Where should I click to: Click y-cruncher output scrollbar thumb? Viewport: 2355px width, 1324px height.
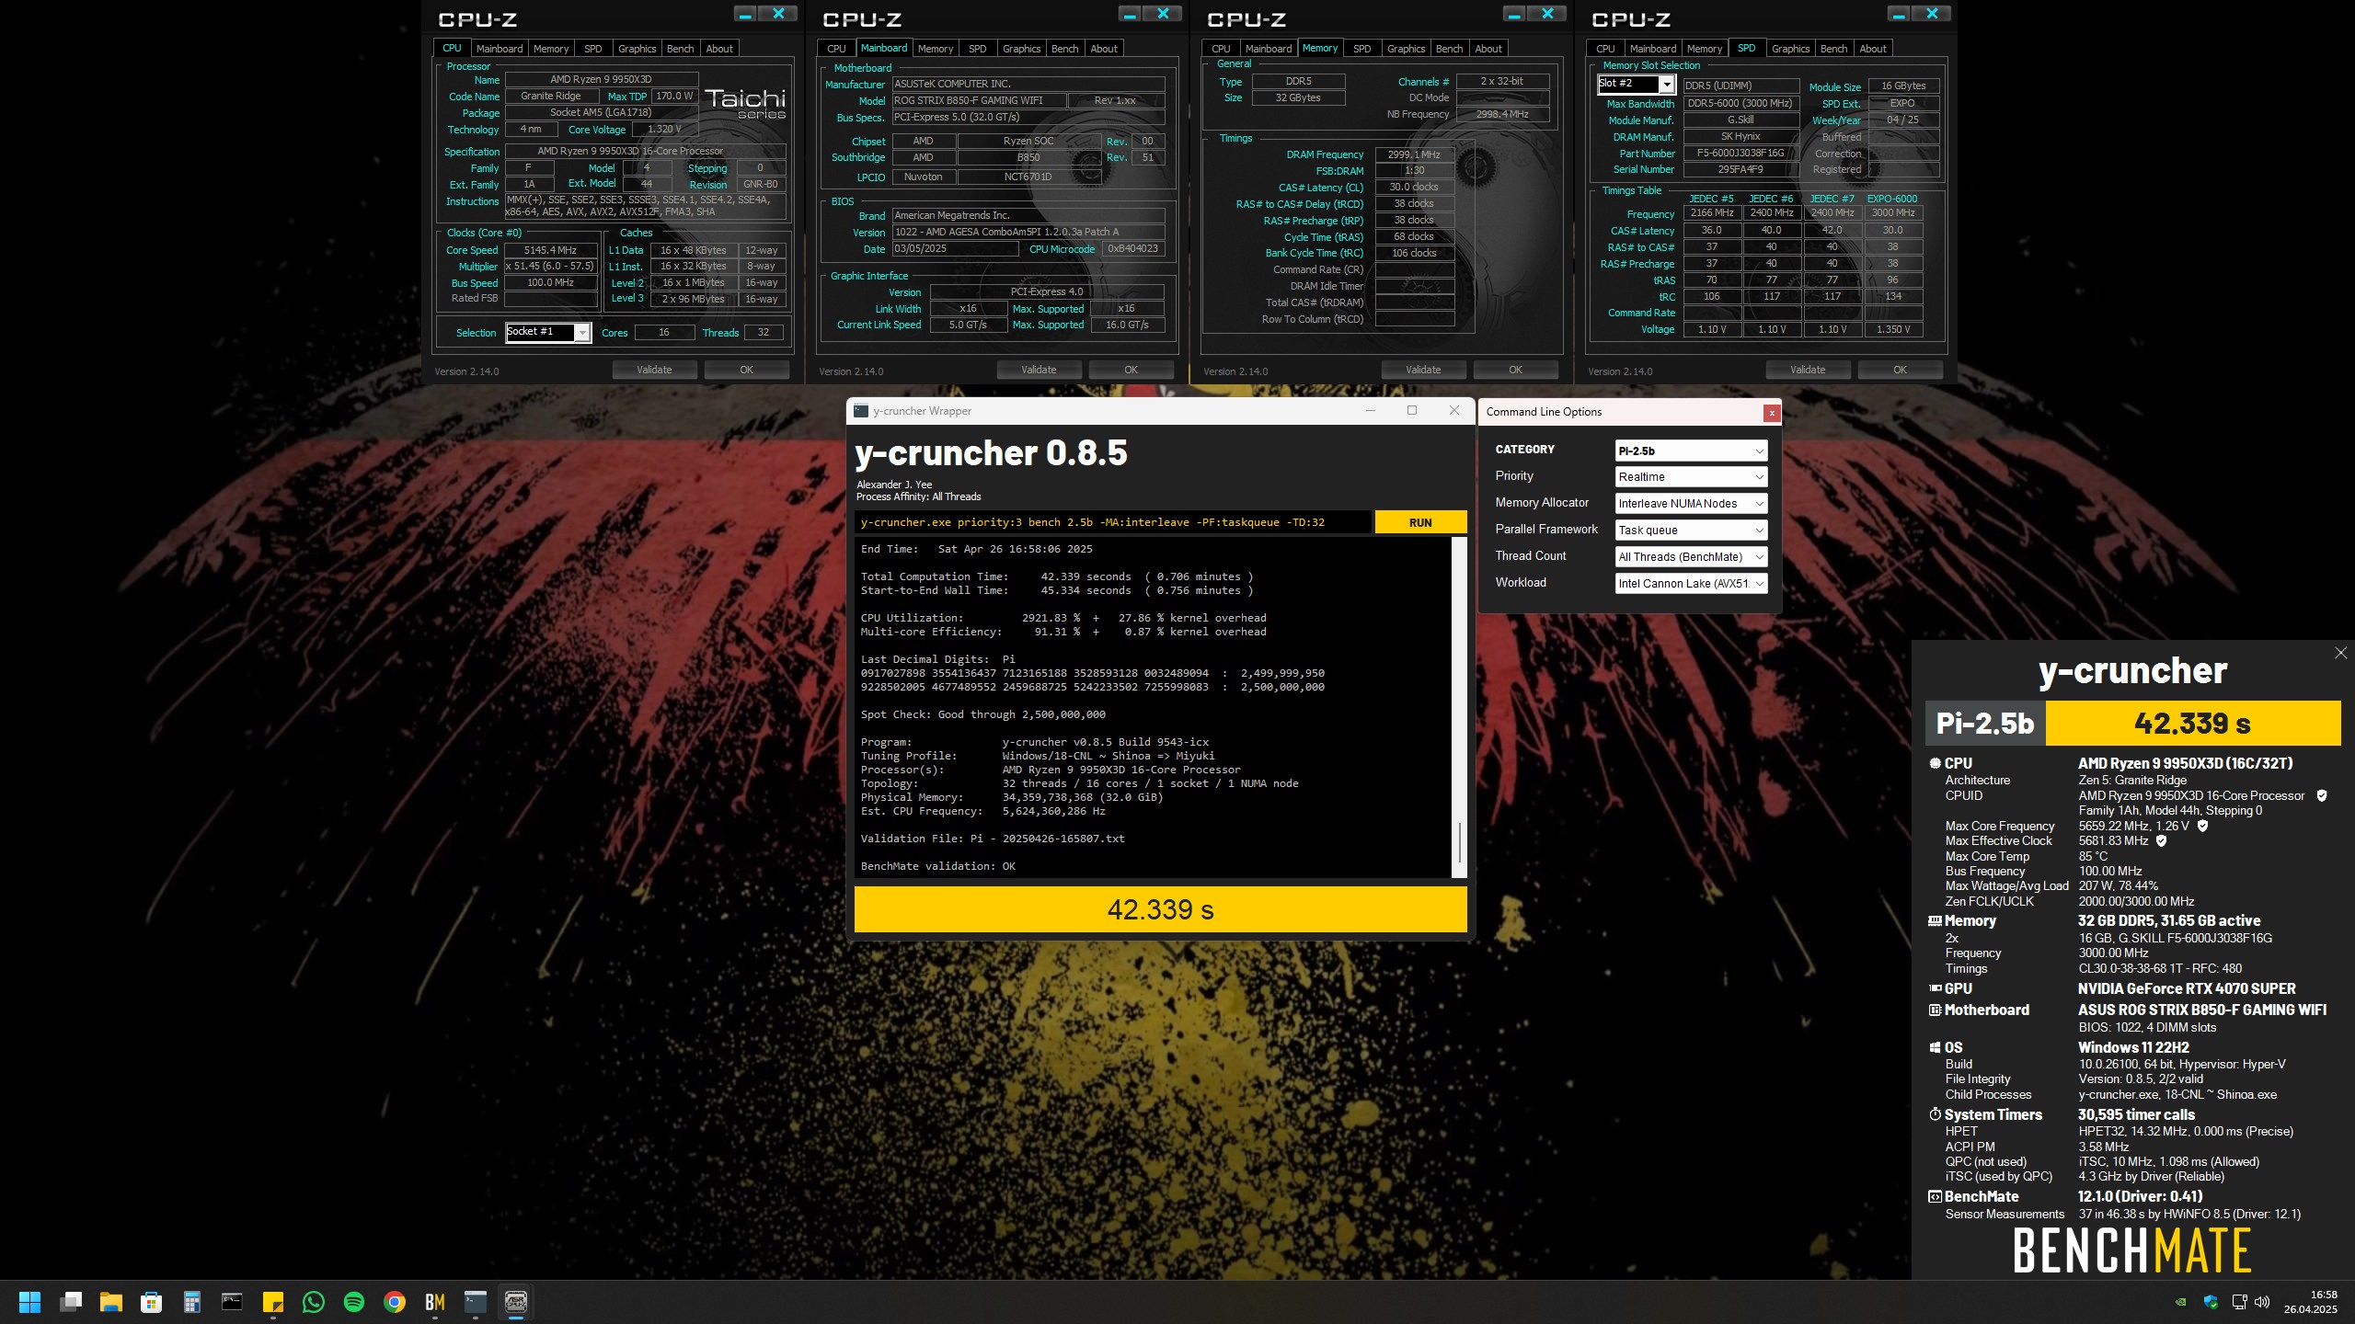pyautogui.click(x=1459, y=843)
